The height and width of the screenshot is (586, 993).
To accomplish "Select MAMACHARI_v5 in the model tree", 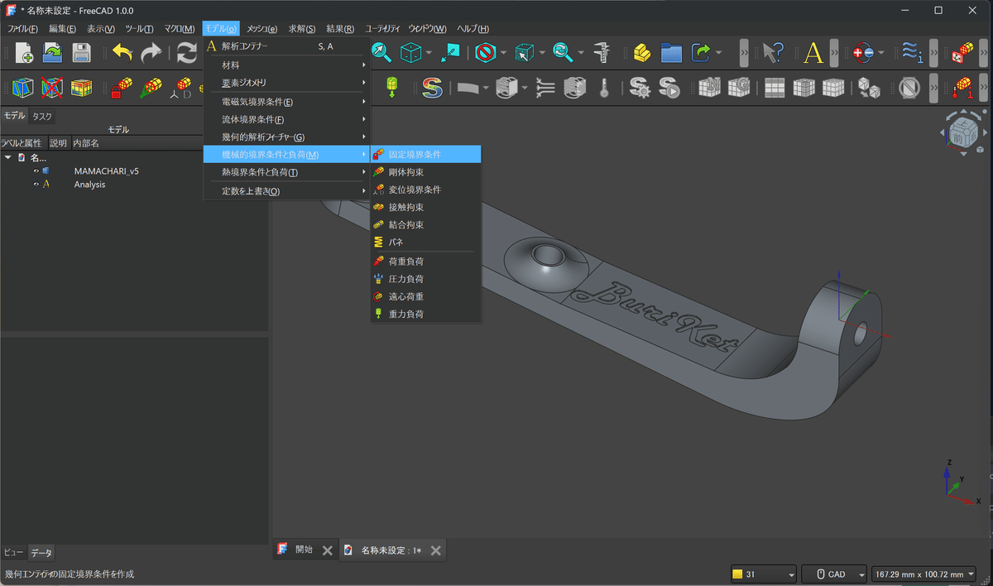I will [107, 171].
